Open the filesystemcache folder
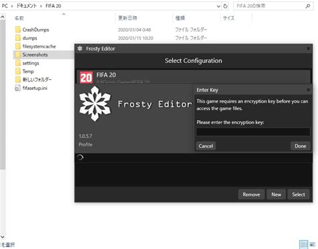Viewport: 318px width, 249px height. click(39, 46)
